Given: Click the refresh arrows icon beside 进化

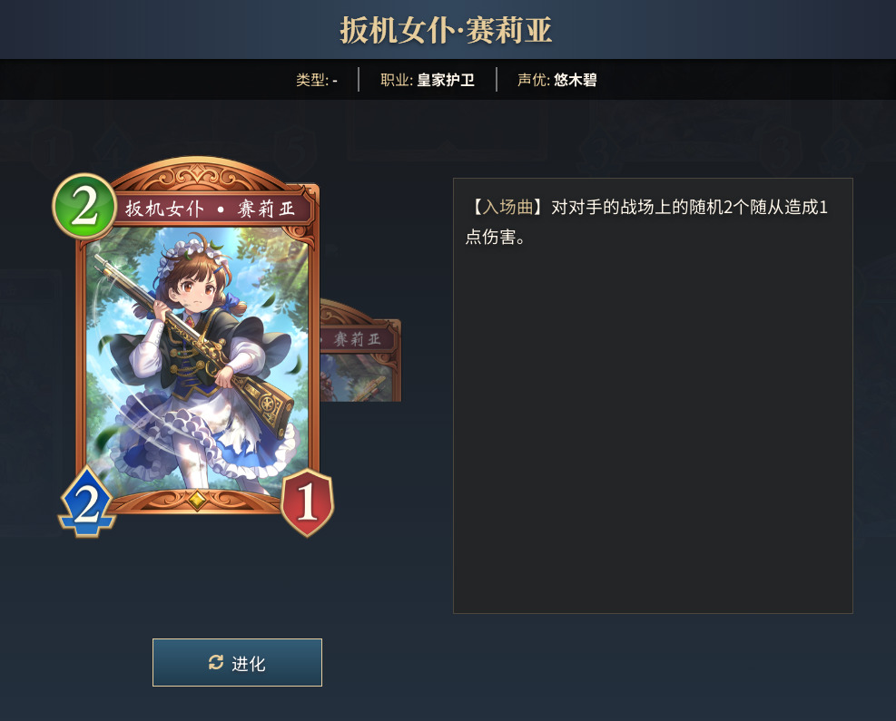Looking at the screenshot, I should pyautogui.click(x=216, y=662).
